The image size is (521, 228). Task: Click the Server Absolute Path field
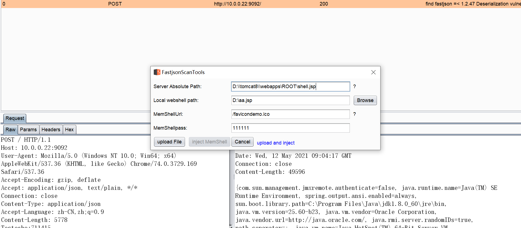290,87
